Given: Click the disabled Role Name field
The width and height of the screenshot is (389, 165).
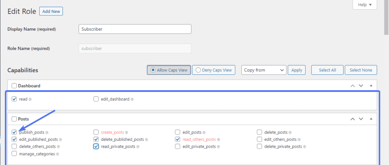Looking at the screenshot, I should [135, 48].
